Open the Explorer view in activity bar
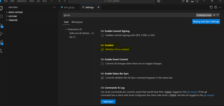Image resolution: width=224 pixels, height=106 pixels. (1, 8)
